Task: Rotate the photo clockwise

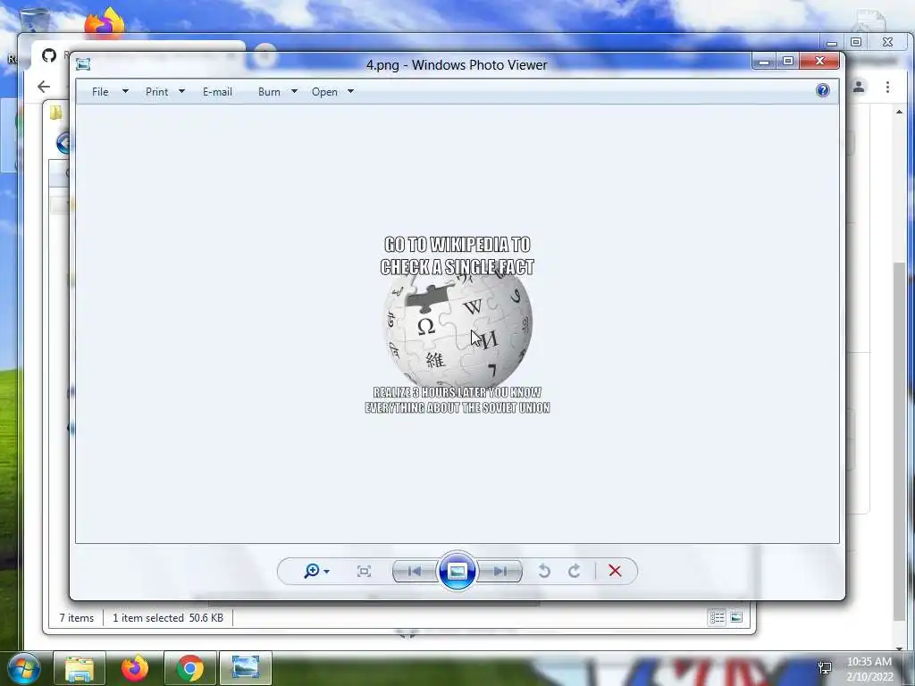Action: pyautogui.click(x=575, y=571)
